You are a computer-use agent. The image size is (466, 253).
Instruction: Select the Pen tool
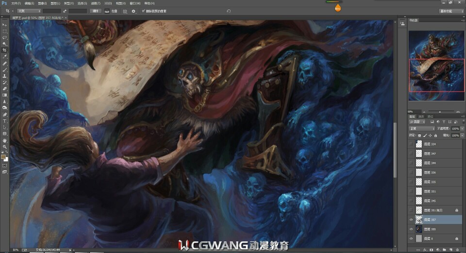click(4, 114)
